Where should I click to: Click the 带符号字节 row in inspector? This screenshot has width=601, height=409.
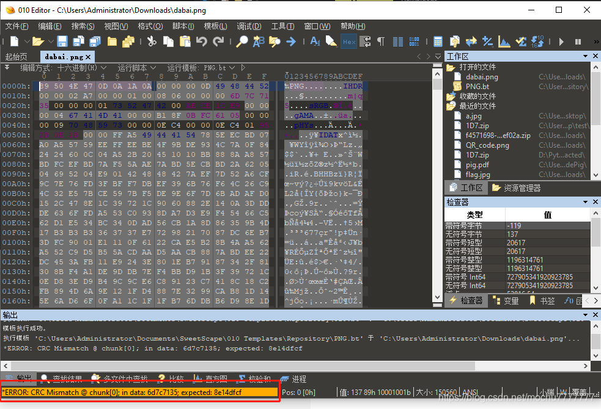tap(517, 225)
